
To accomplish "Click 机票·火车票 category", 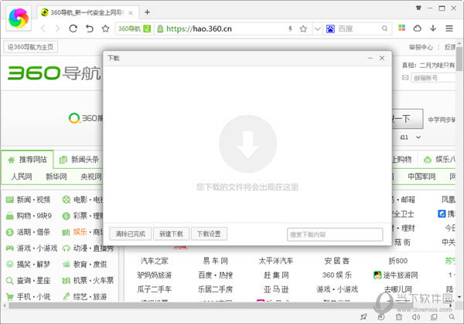I will pos(88,280).
